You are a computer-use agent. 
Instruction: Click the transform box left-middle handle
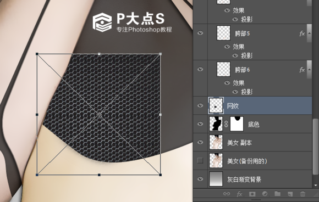tap(37, 115)
